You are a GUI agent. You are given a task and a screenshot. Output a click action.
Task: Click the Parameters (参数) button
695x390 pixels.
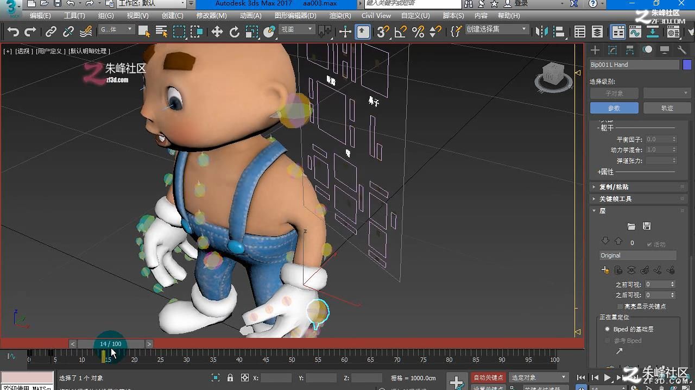(614, 108)
